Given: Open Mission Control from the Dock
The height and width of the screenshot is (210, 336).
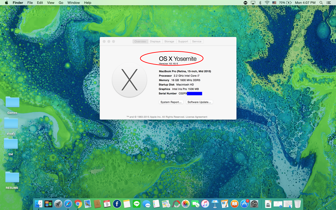Looking at the screenshot, I should click(x=48, y=204).
